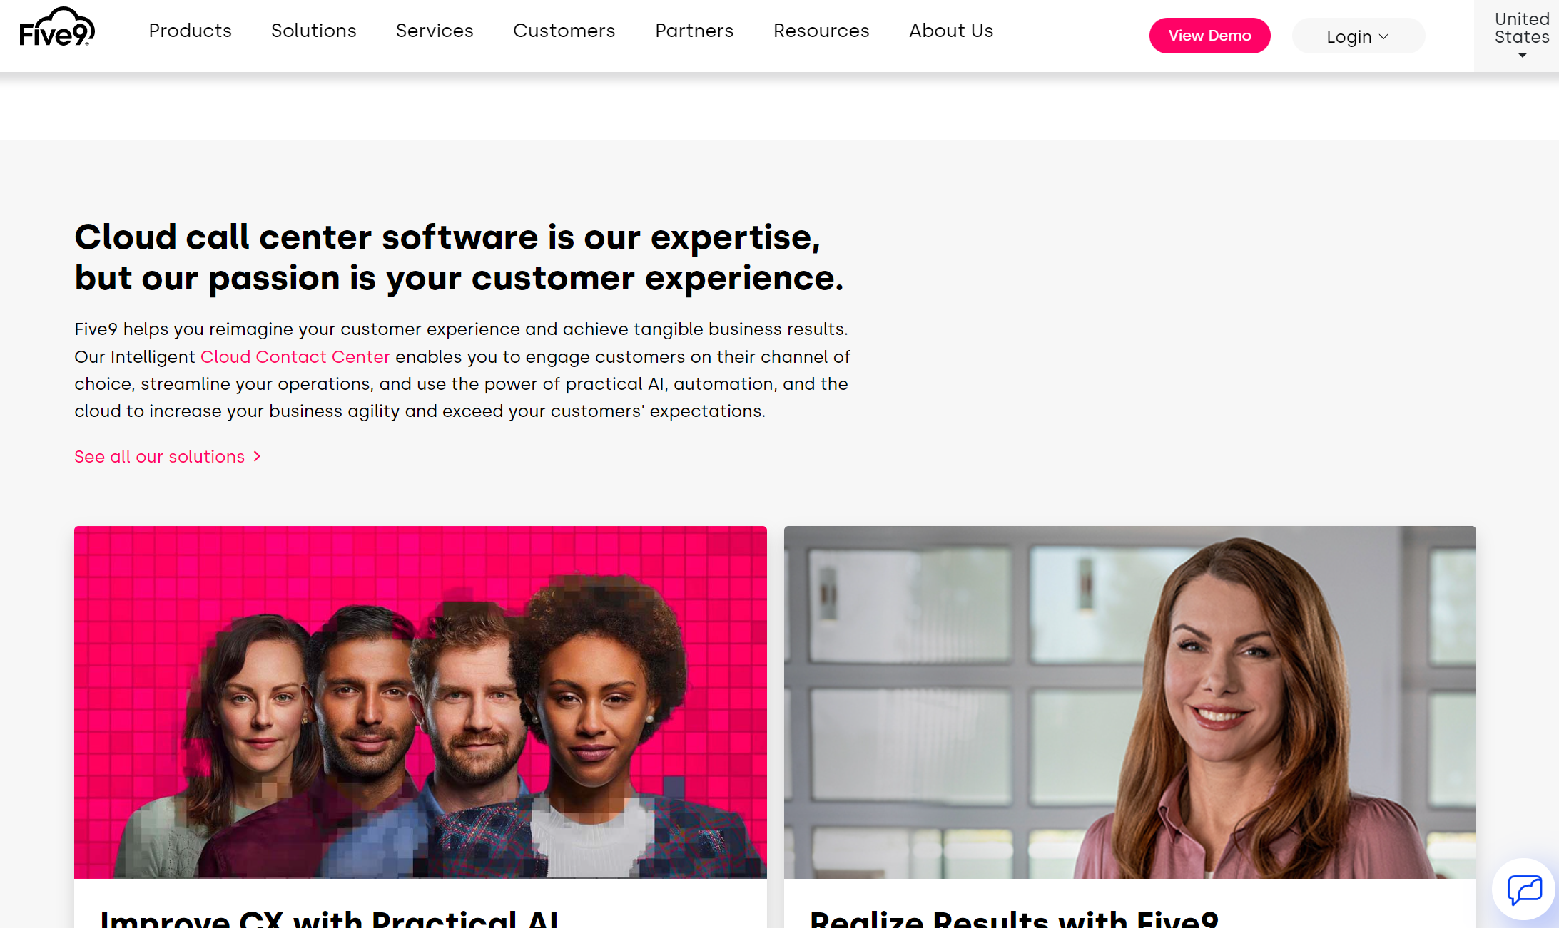1559x928 pixels.
Task: Click the caret under United States
Action: (1522, 56)
